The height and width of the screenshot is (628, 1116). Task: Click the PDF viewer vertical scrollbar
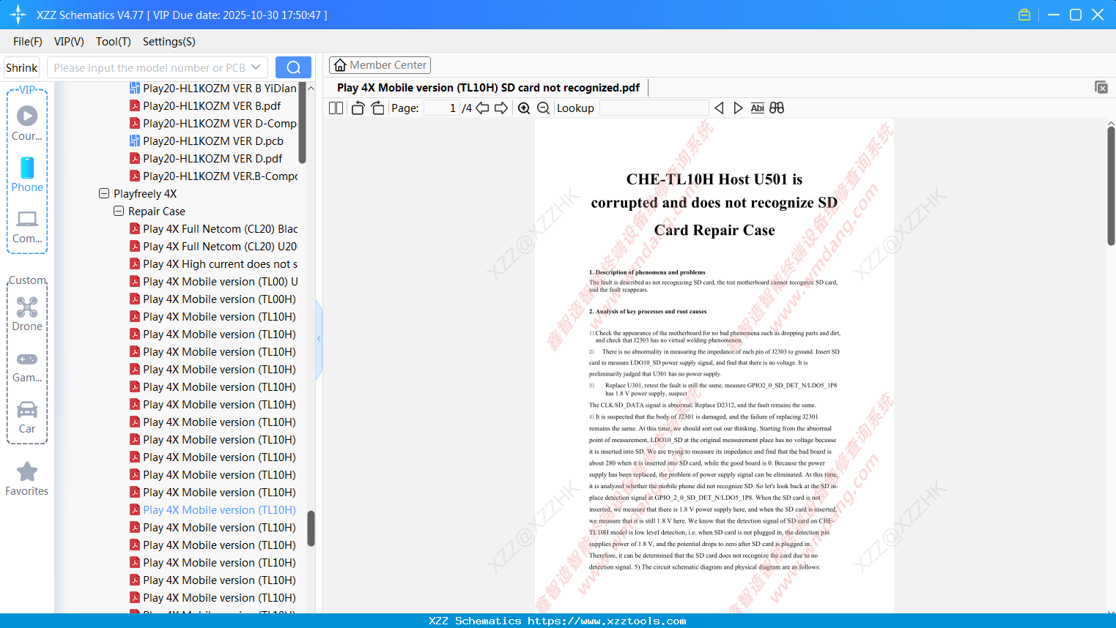coord(1111,187)
